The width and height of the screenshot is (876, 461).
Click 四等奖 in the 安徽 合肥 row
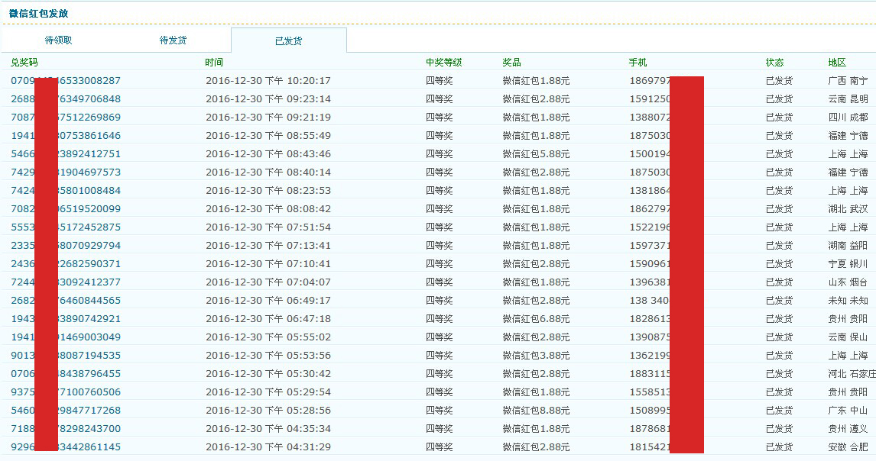point(440,447)
